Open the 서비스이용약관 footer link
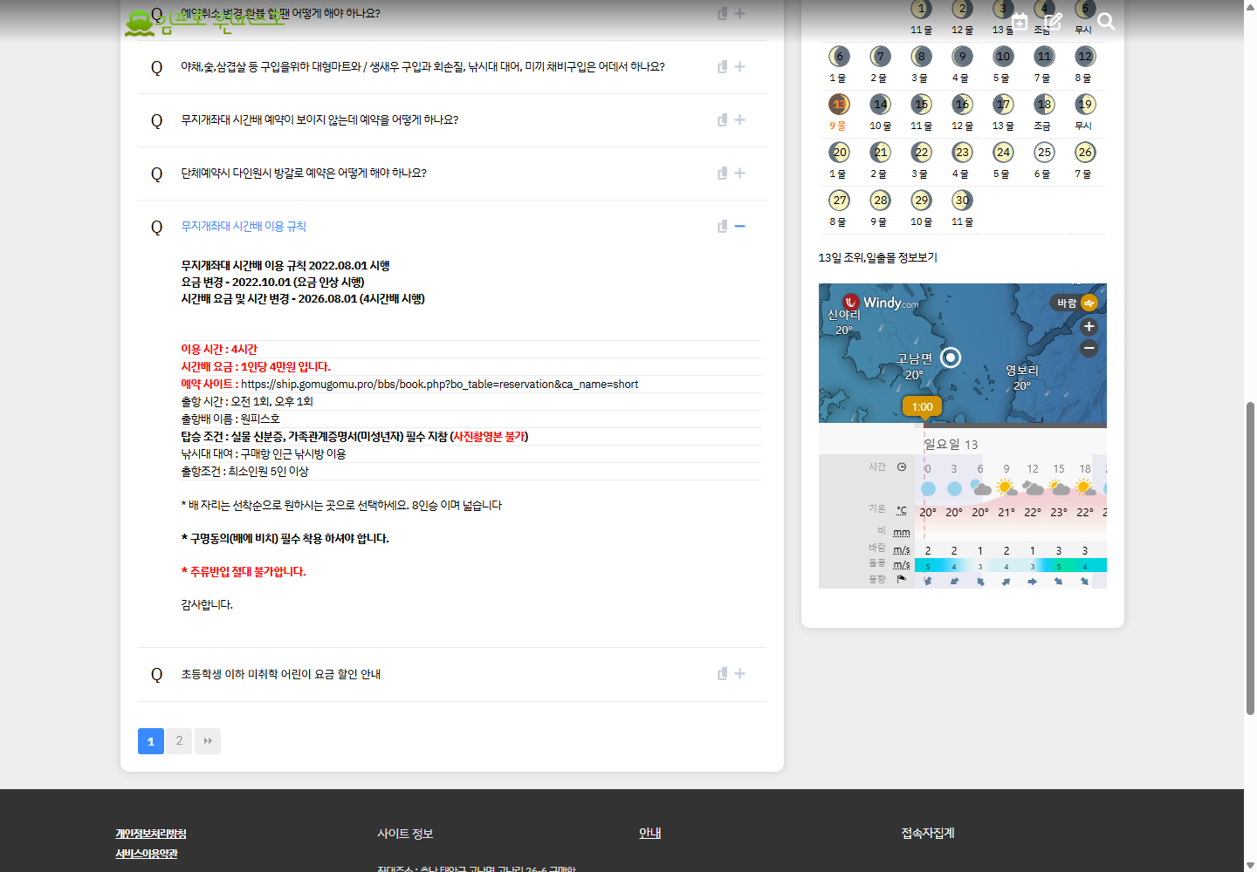This screenshot has height=872, width=1257. (147, 854)
